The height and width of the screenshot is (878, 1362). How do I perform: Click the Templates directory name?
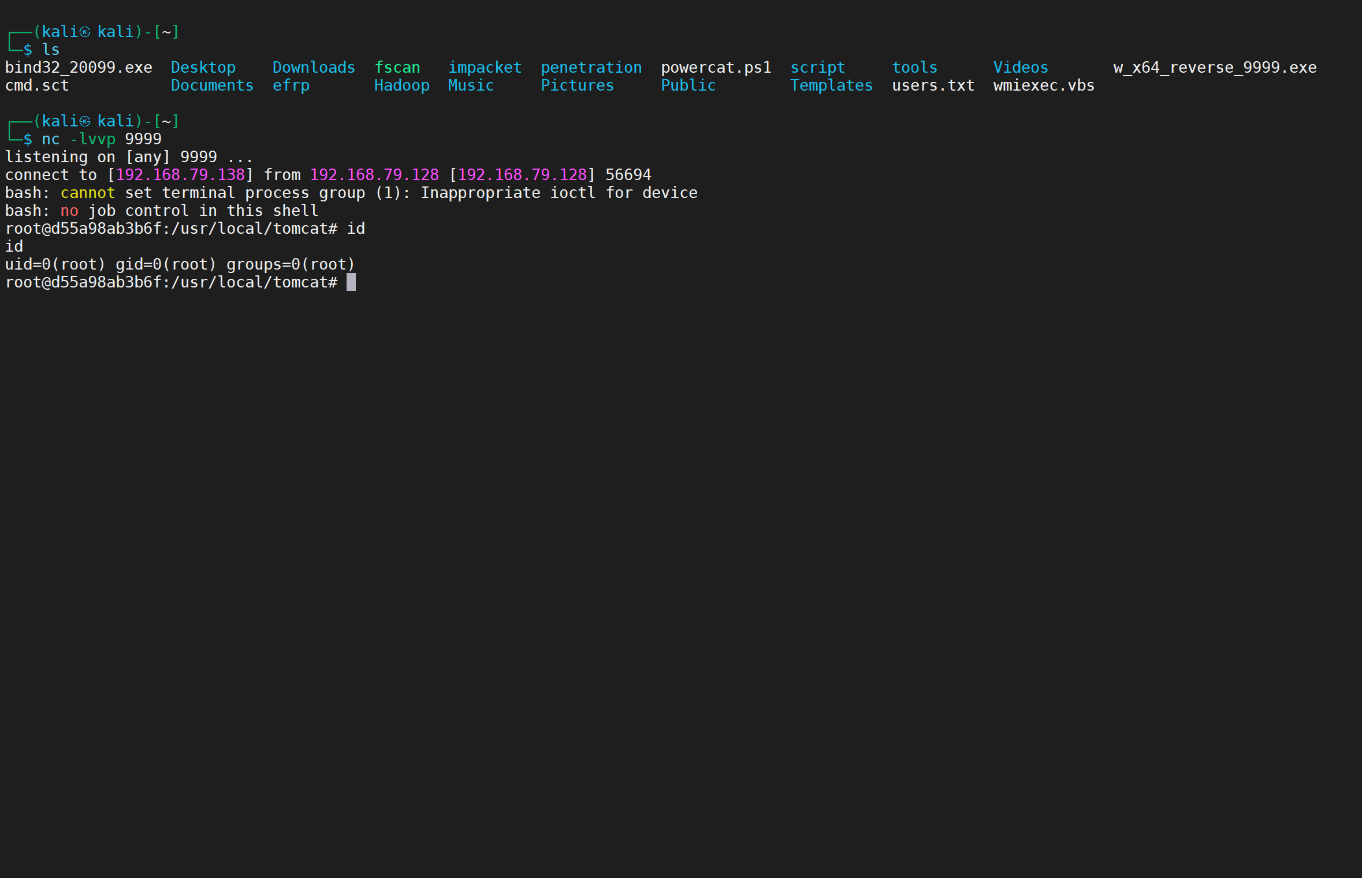tap(831, 85)
